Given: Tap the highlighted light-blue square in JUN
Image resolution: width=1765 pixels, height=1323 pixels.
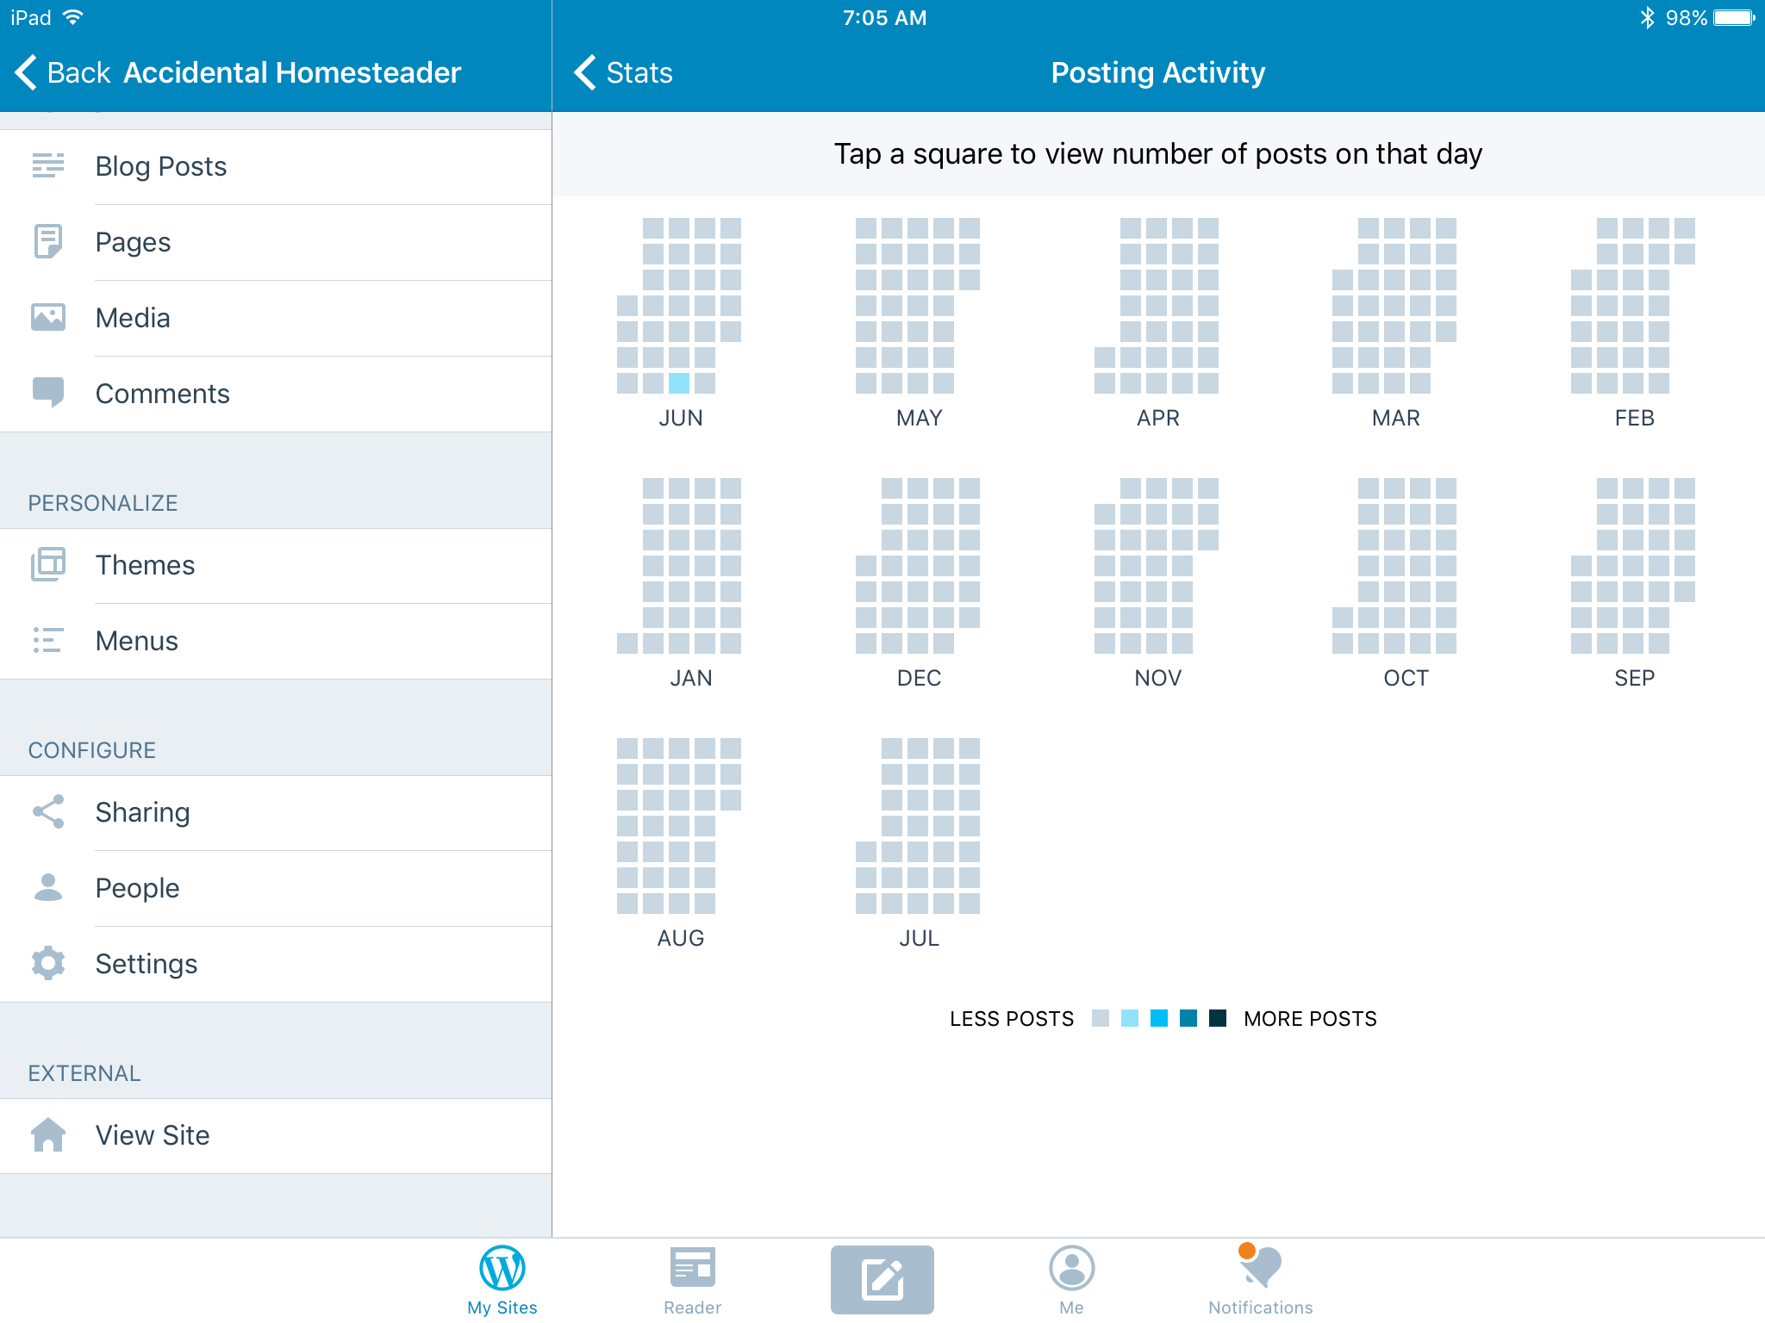Looking at the screenshot, I should point(679,383).
